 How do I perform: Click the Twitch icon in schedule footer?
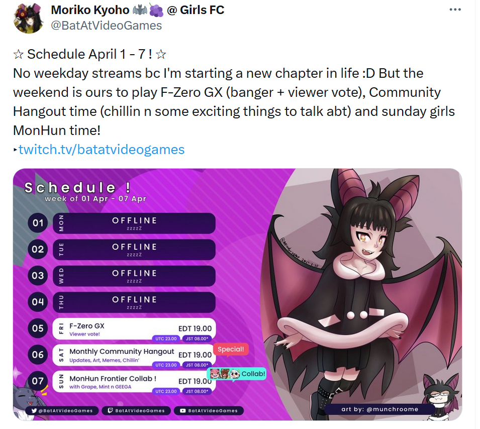click(111, 410)
